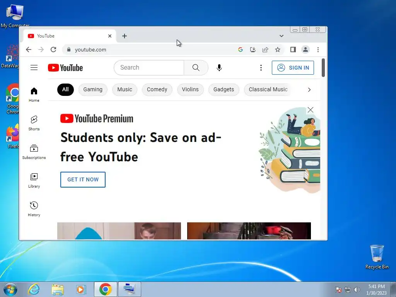This screenshot has width=396, height=297.
Task: Open Windows Media Player on taskbar
Action: pyautogui.click(x=81, y=289)
